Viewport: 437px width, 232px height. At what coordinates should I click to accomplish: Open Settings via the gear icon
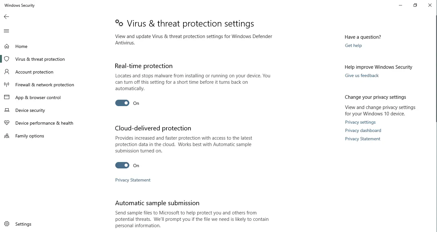click(7, 224)
